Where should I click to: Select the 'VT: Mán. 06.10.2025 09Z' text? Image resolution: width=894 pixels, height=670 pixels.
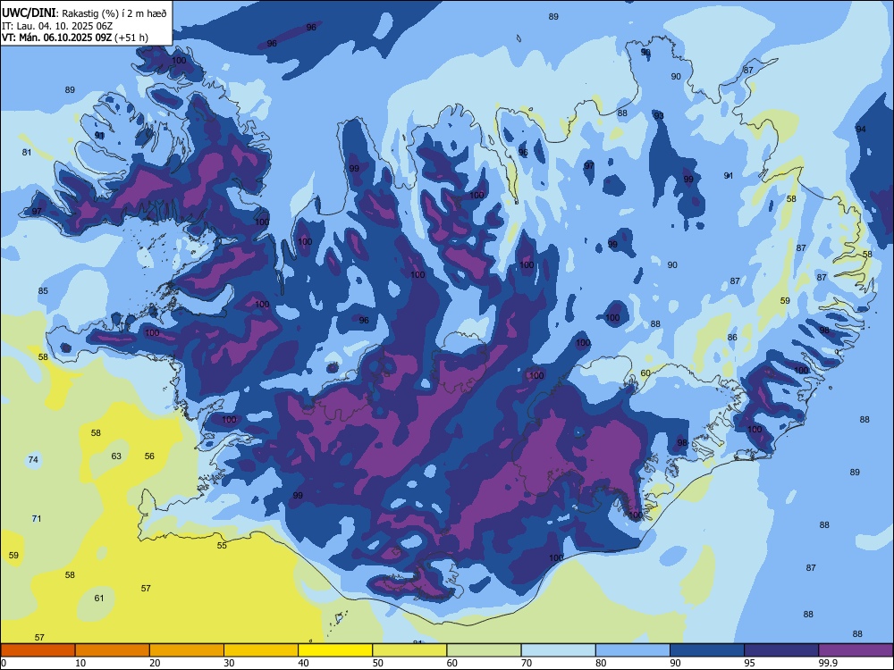pyautogui.click(x=57, y=38)
